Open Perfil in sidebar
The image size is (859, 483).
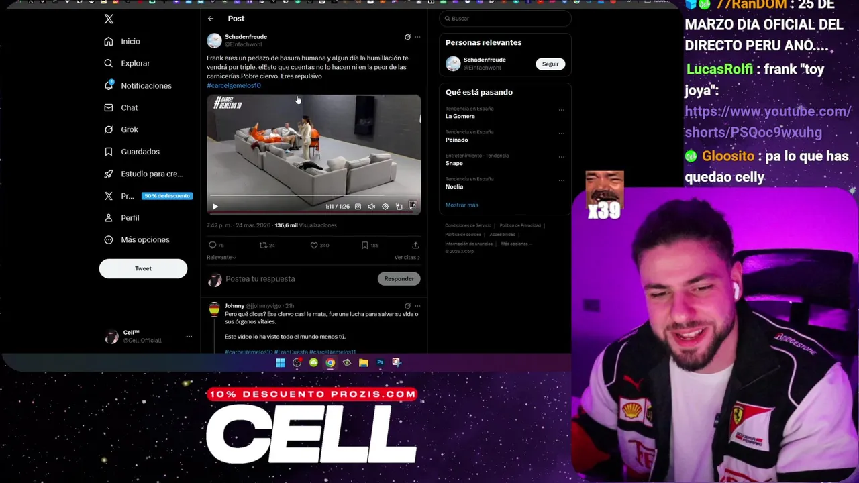(121, 218)
